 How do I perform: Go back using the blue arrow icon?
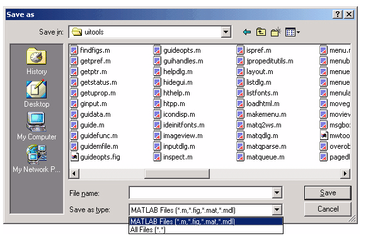pyautogui.click(x=247, y=32)
